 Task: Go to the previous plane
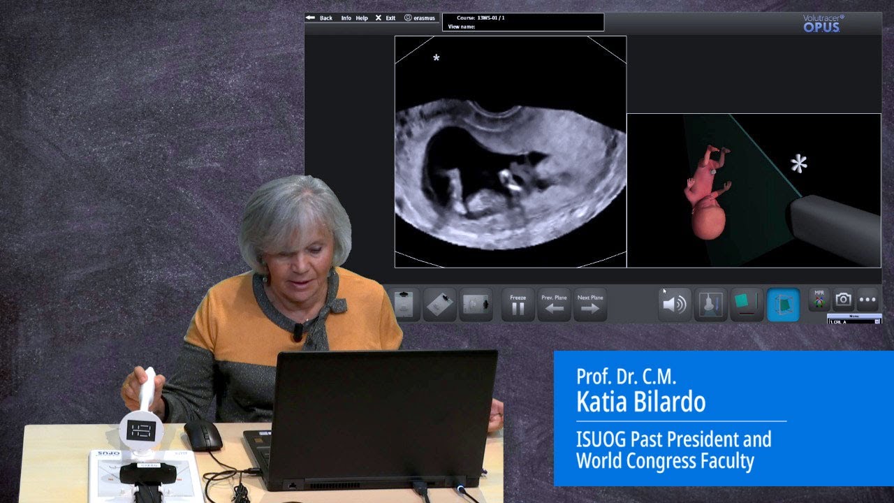click(554, 305)
